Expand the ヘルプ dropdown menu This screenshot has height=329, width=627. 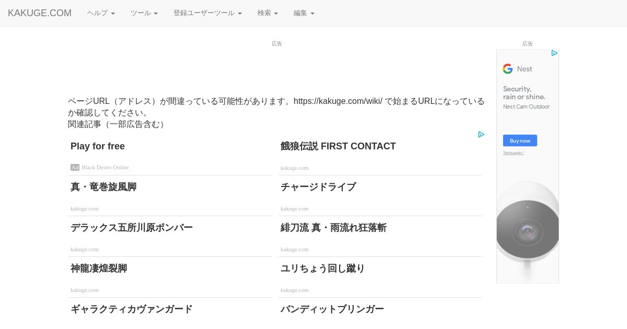(x=101, y=13)
